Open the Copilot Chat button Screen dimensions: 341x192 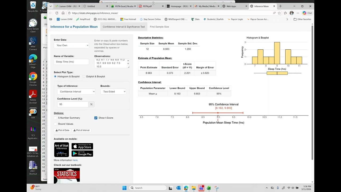[307, 13]
